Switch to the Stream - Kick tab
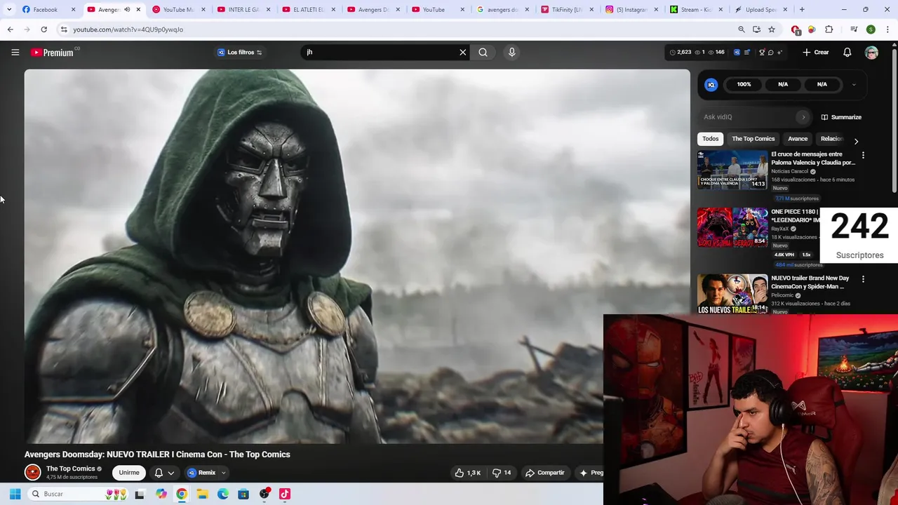This screenshot has width=898, height=505. point(696,10)
